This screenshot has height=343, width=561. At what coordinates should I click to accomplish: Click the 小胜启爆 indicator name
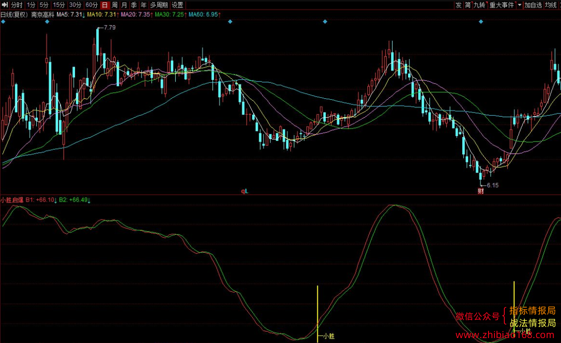click(12, 200)
